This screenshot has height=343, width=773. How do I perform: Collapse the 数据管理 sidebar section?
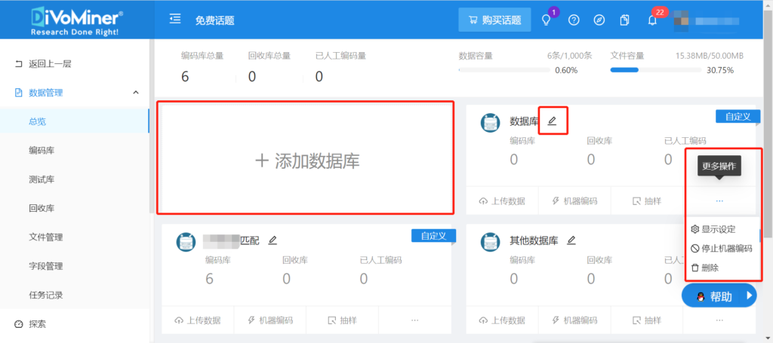pos(136,93)
